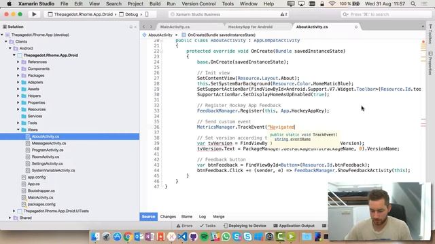Open packages.config file
435x244 pixels.
point(41,204)
